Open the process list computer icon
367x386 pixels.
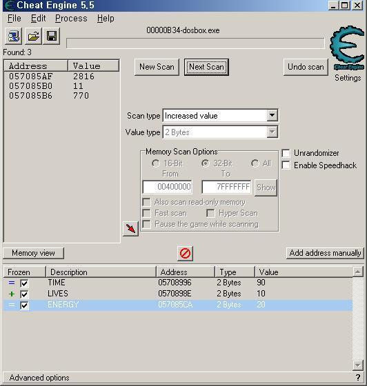coord(14,36)
